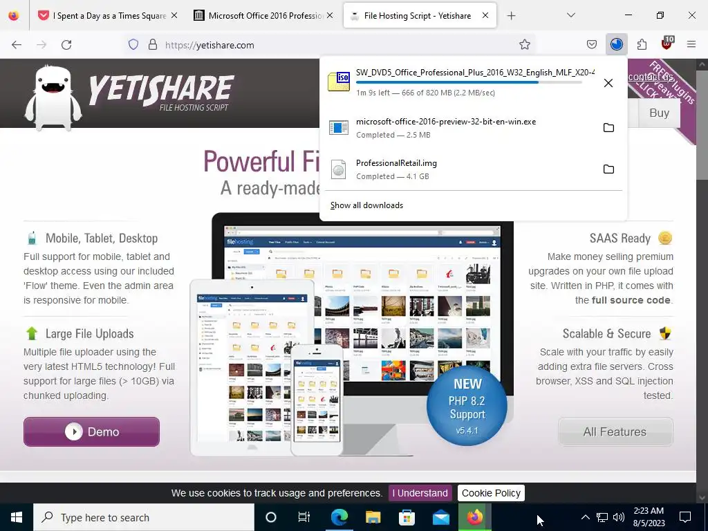List all tabs dropdown
The image size is (708, 531).
570,15
